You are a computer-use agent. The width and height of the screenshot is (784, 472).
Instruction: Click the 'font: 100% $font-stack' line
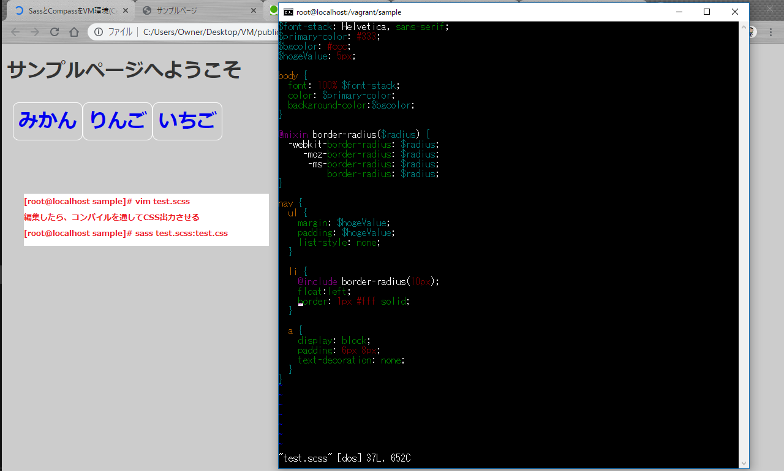pyautogui.click(x=344, y=86)
